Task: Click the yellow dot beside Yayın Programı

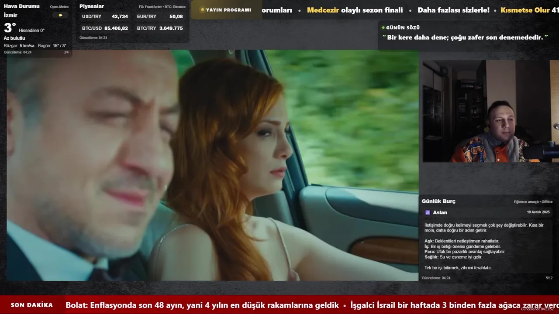Action: pyautogui.click(x=202, y=10)
